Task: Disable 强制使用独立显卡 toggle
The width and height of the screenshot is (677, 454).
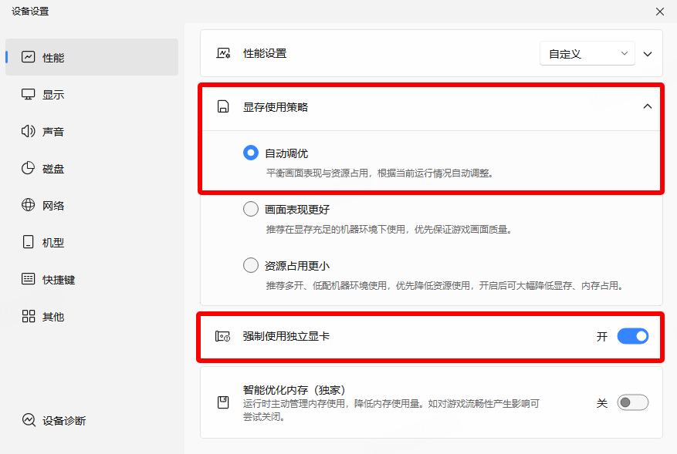Action: tap(632, 336)
